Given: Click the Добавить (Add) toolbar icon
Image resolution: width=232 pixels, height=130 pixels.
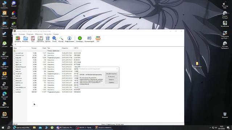Looking at the screenshot, I should point(18,39).
